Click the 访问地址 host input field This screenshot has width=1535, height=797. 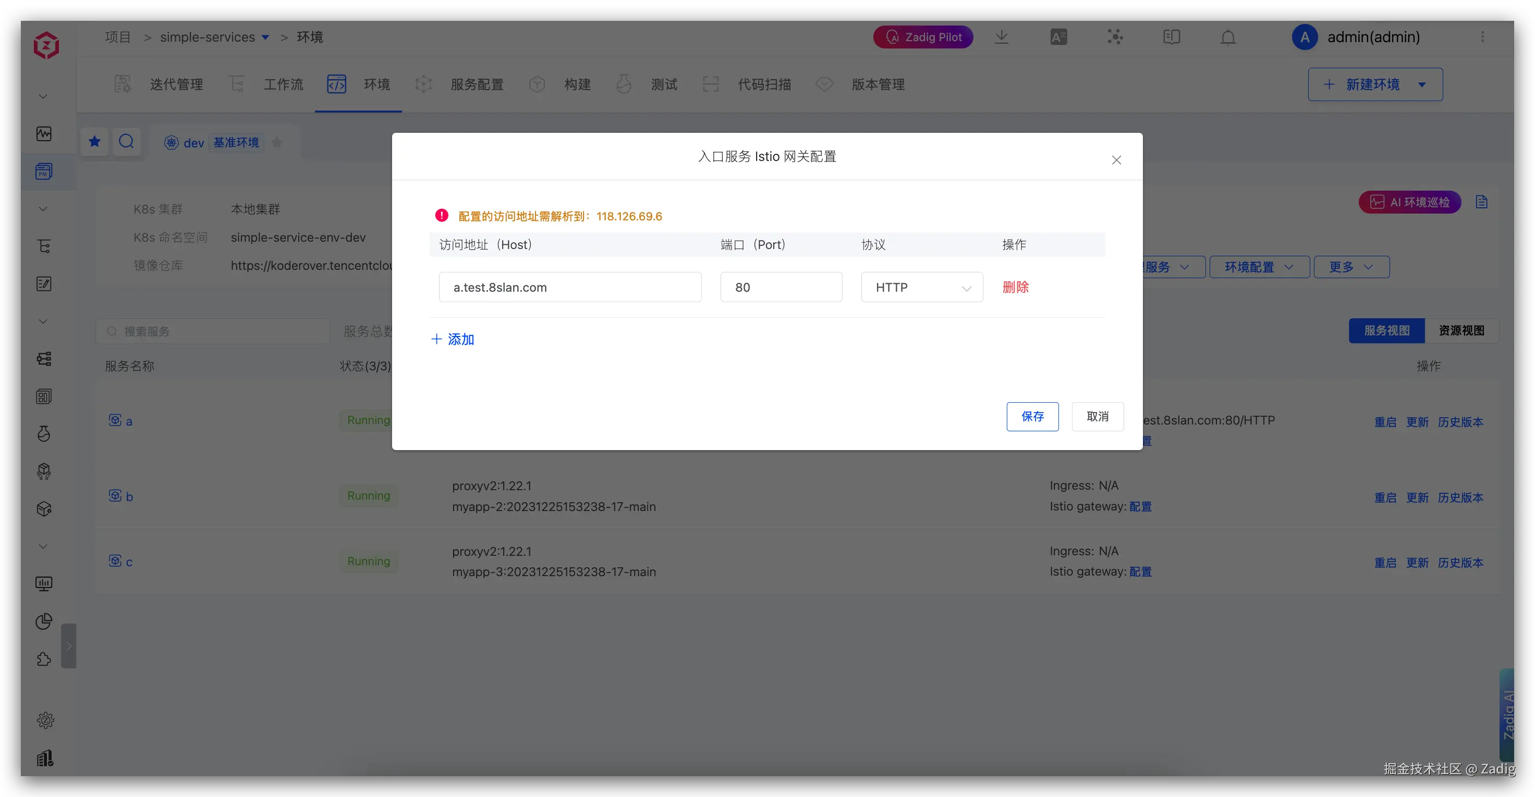570,288
